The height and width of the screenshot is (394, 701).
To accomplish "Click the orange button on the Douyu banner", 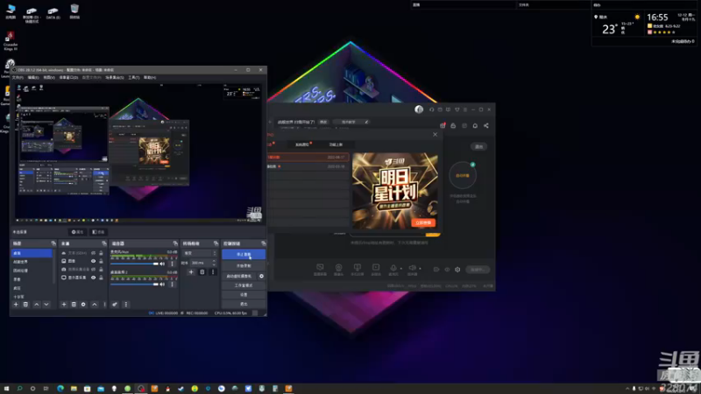I will pos(423,222).
